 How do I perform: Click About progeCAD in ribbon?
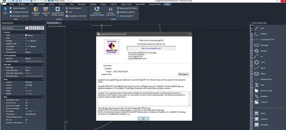click(x=125, y=16)
